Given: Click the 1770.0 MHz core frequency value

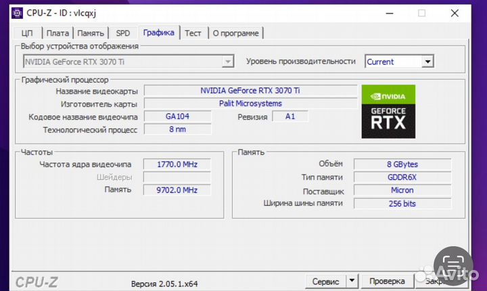Looking at the screenshot, I should (177, 164).
